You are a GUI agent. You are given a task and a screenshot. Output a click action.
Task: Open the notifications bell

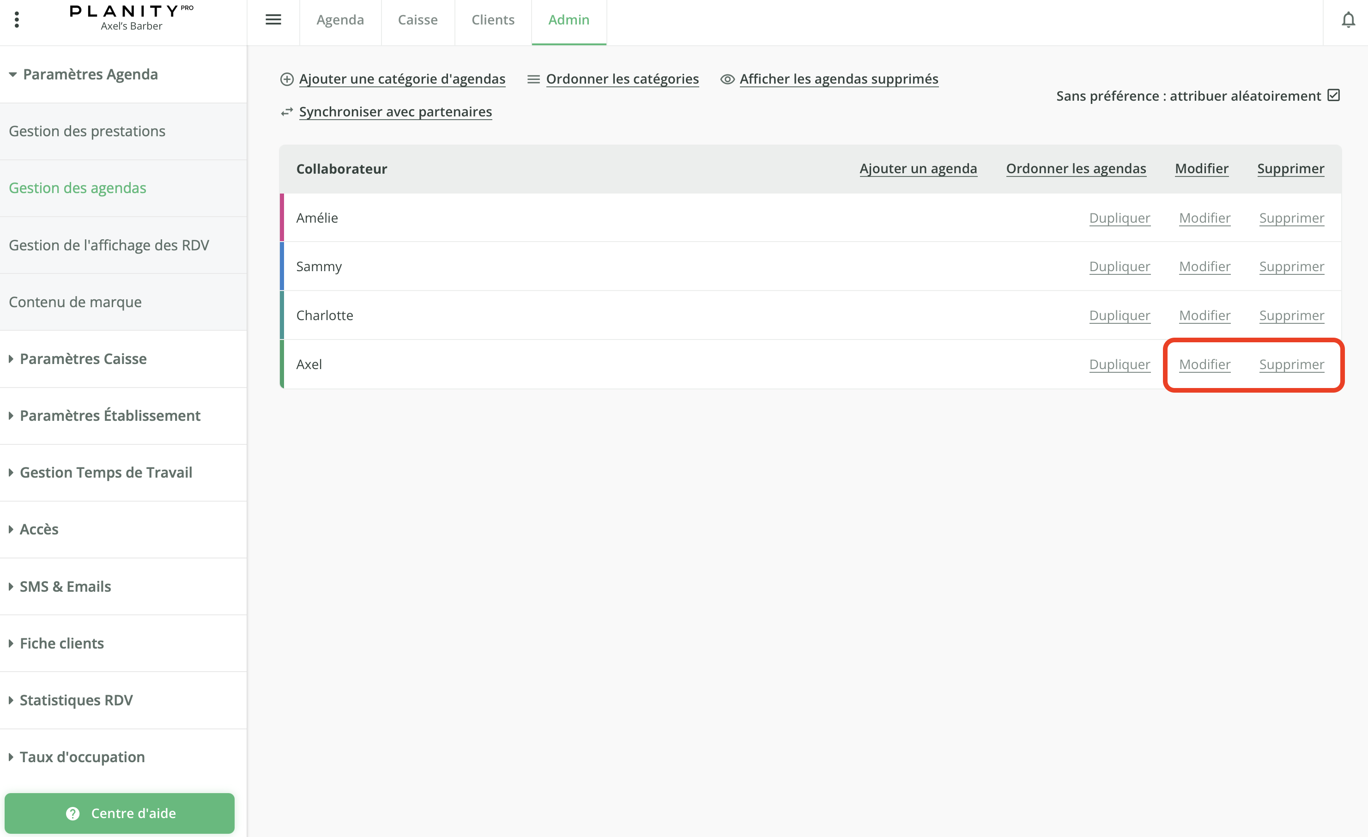[1348, 20]
